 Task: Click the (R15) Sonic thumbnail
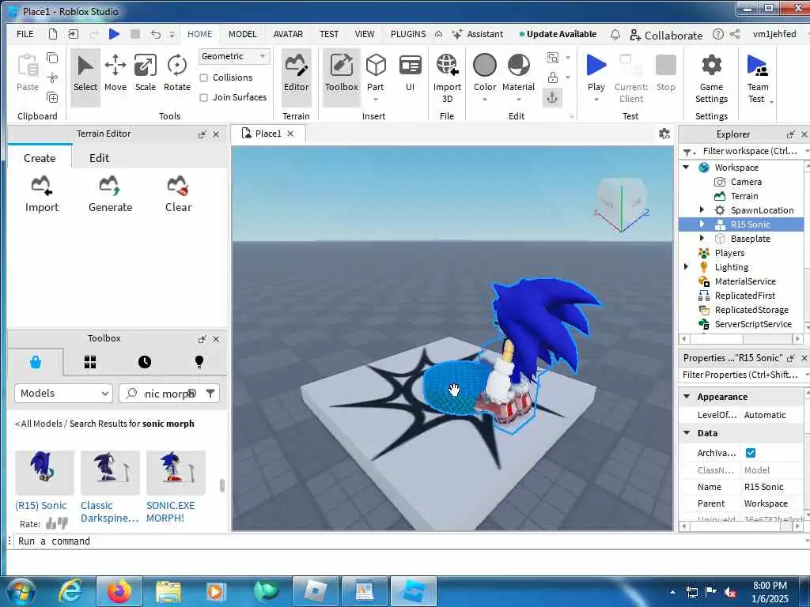[44, 473]
